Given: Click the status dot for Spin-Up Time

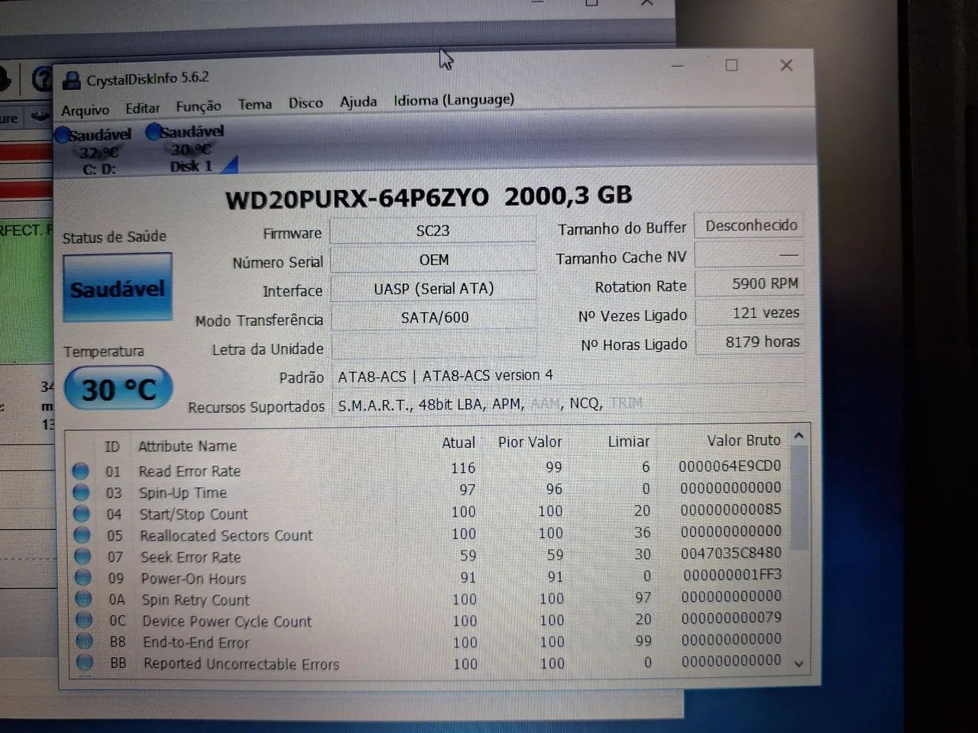Looking at the screenshot, I should click(x=81, y=492).
